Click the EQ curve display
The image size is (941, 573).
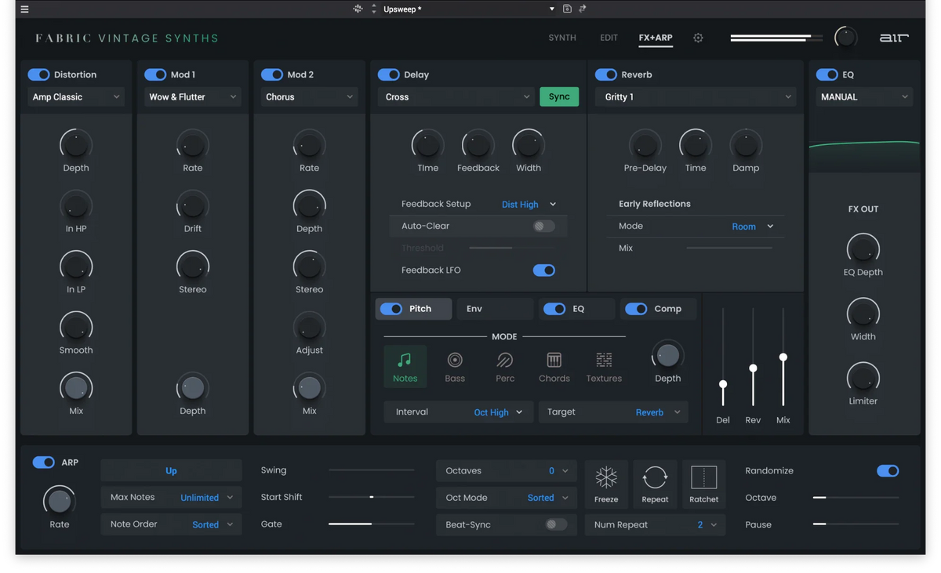click(864, 143)
